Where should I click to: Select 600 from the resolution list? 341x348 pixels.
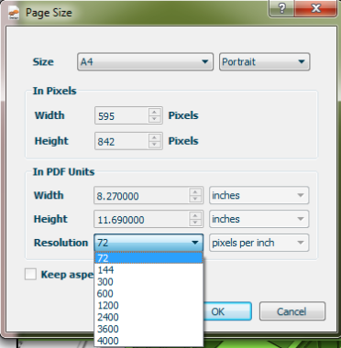tap(148, 294)
